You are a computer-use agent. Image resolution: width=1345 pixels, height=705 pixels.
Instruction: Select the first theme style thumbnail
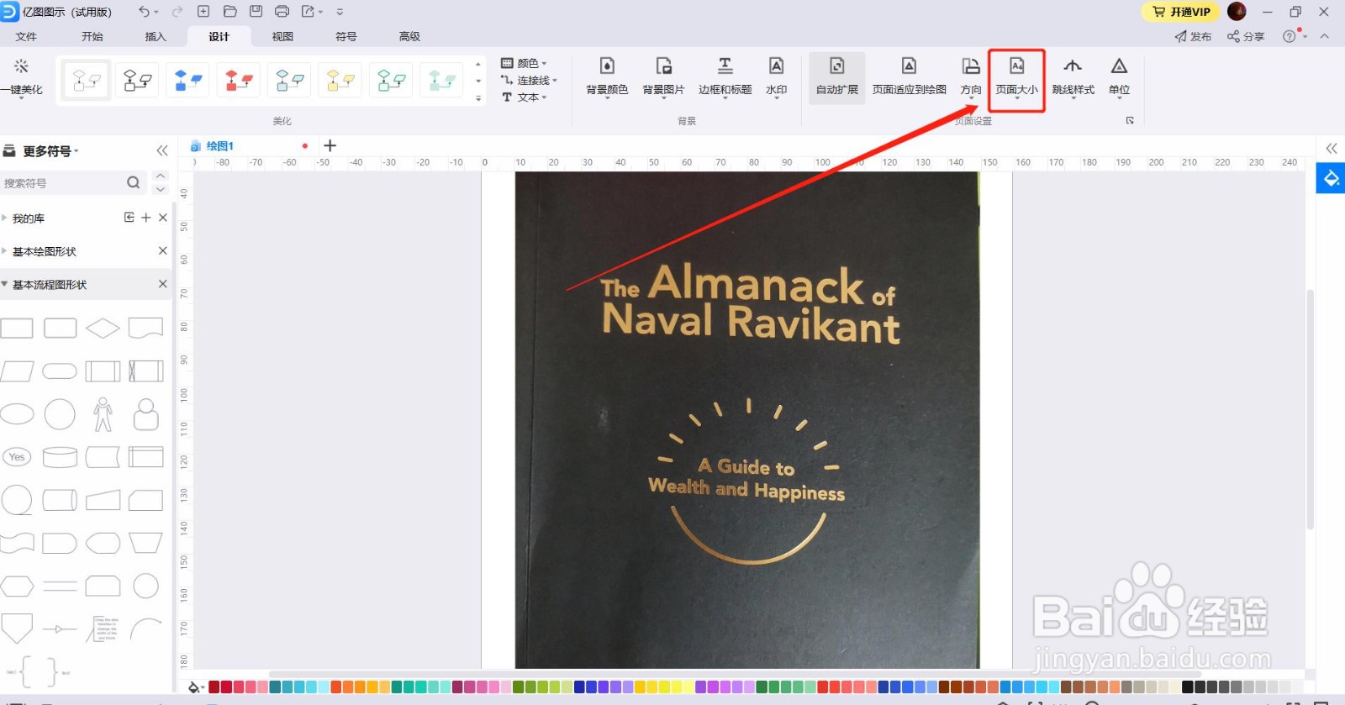coord(87,81)
